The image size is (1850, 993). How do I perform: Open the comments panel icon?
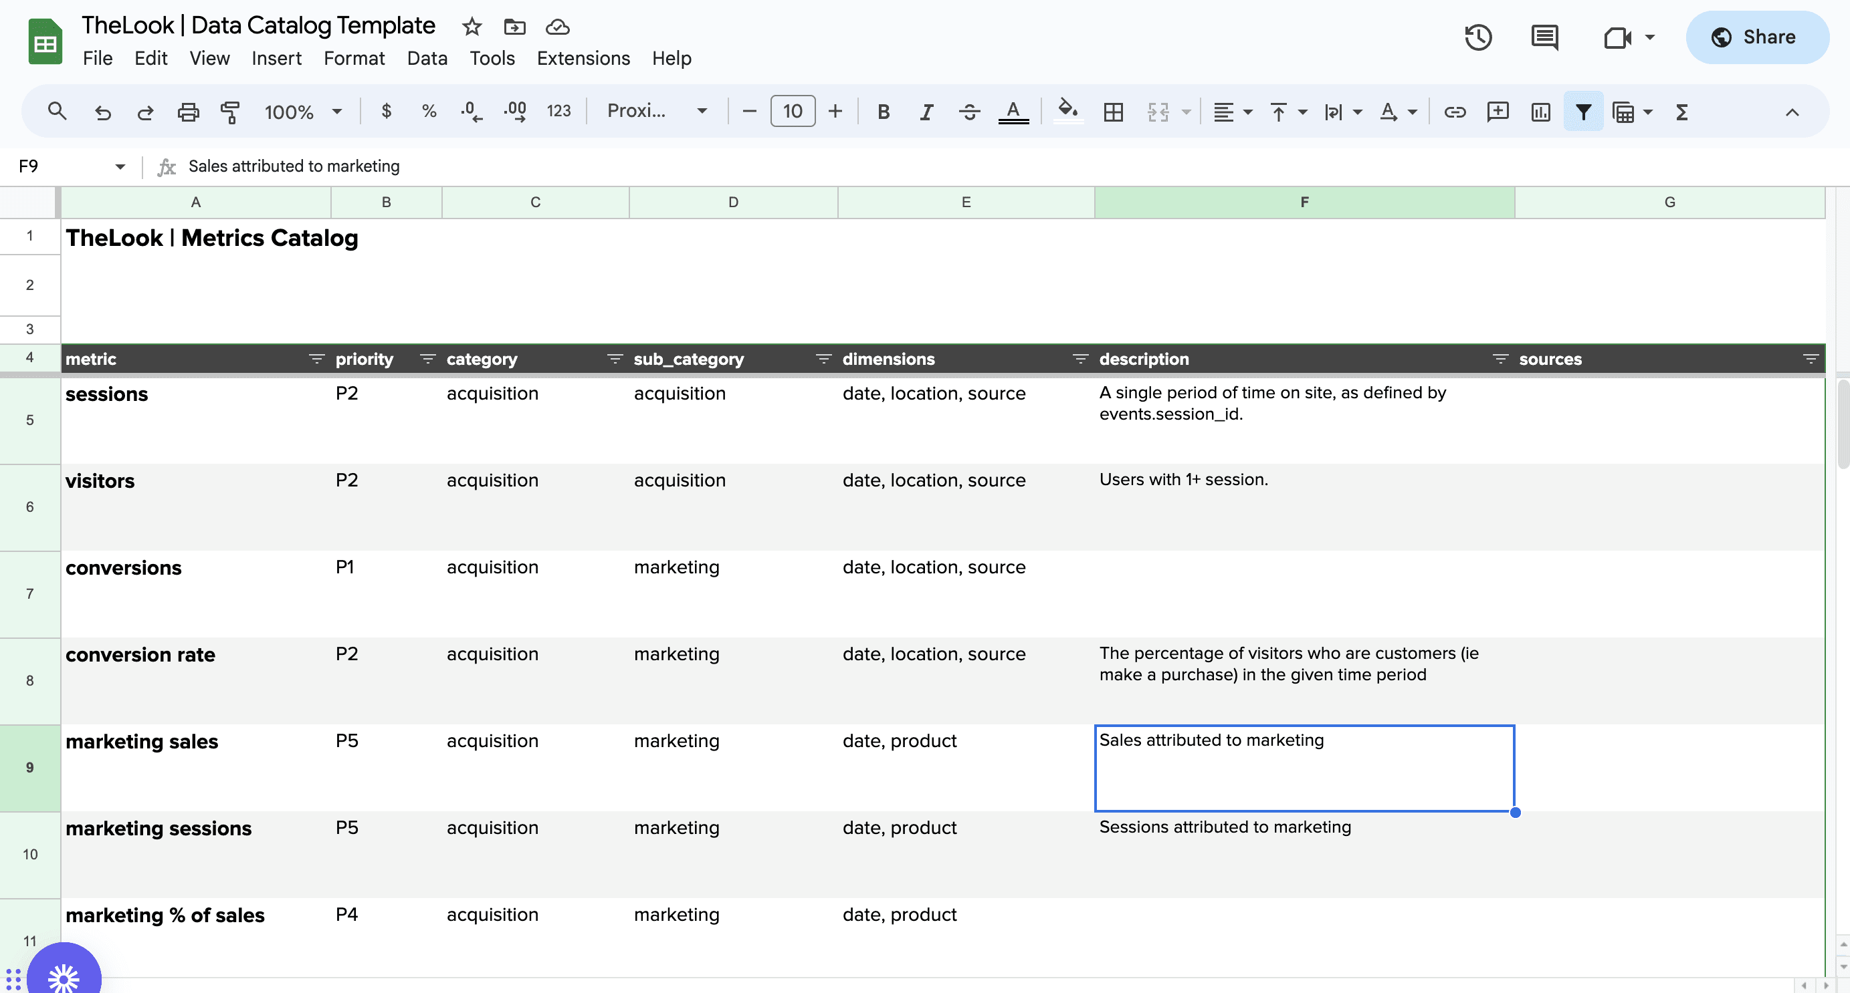pos(1544,37)
